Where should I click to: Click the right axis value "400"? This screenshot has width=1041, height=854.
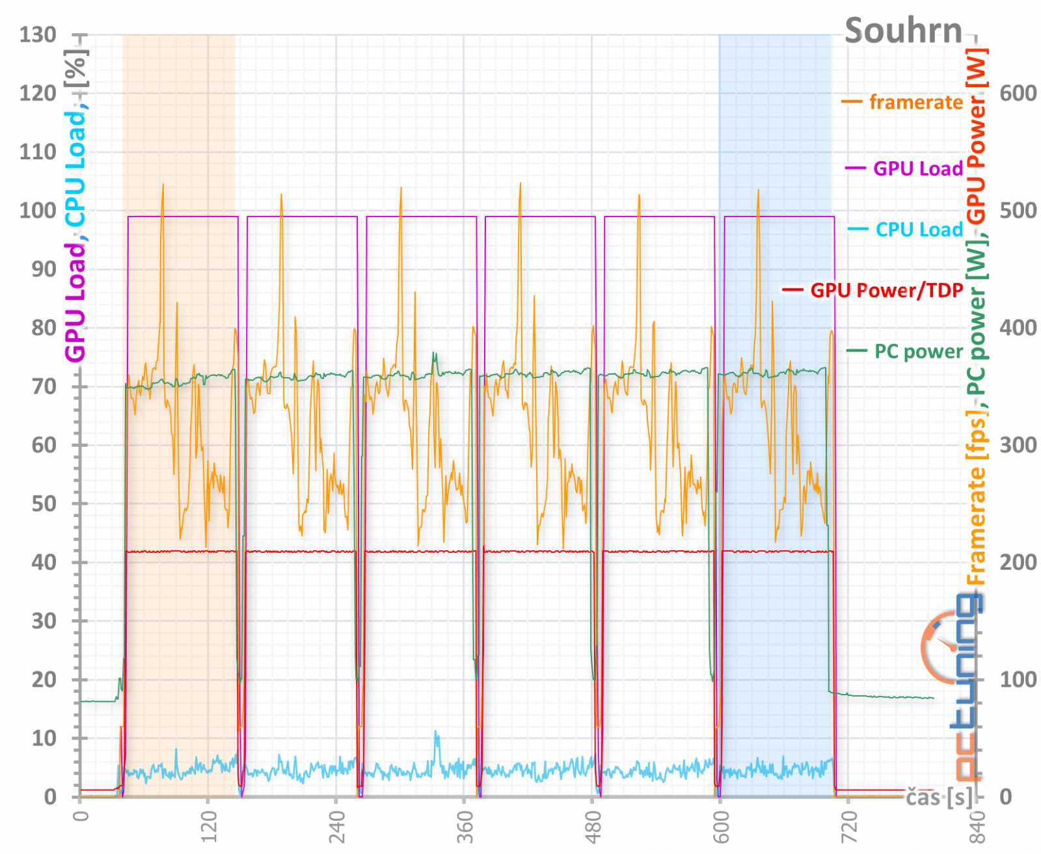pos(1018,327)
